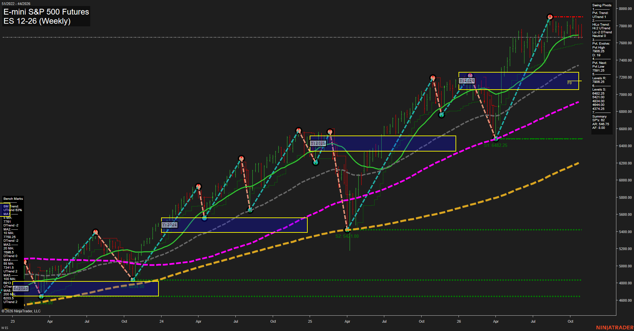Image resolution: width=634 pixels, height=331 pixels.
Task: Click the 51/2022 - 44/2026 date range text
Action: pos(16,4)
